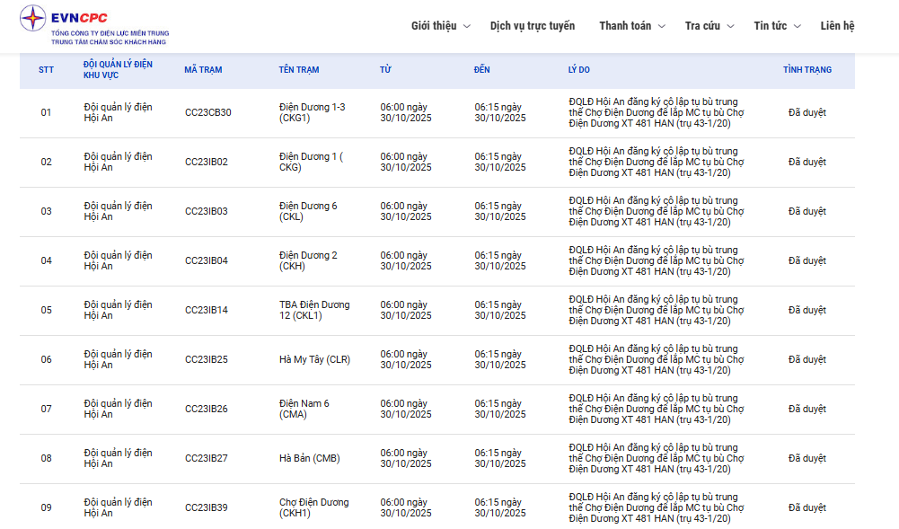Viewport: 899px width, 529px height.
Task: Click station code CC23CB30
Action: [x=207, y=113]
